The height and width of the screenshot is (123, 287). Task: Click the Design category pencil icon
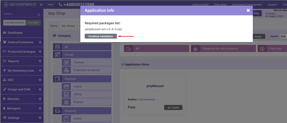(x=57, y=55)
